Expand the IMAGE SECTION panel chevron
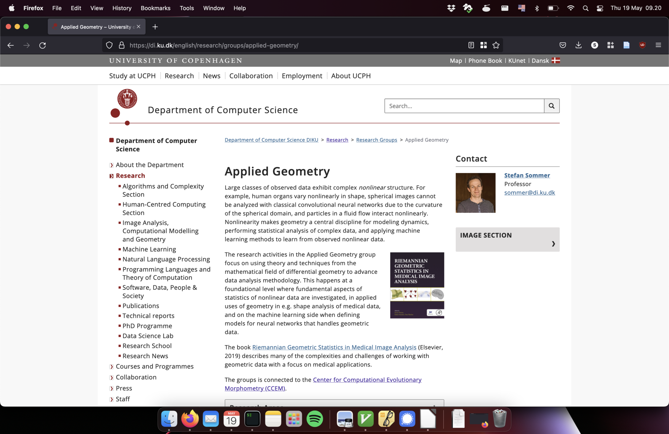This screenshot has height=434, width=669. 553,244
